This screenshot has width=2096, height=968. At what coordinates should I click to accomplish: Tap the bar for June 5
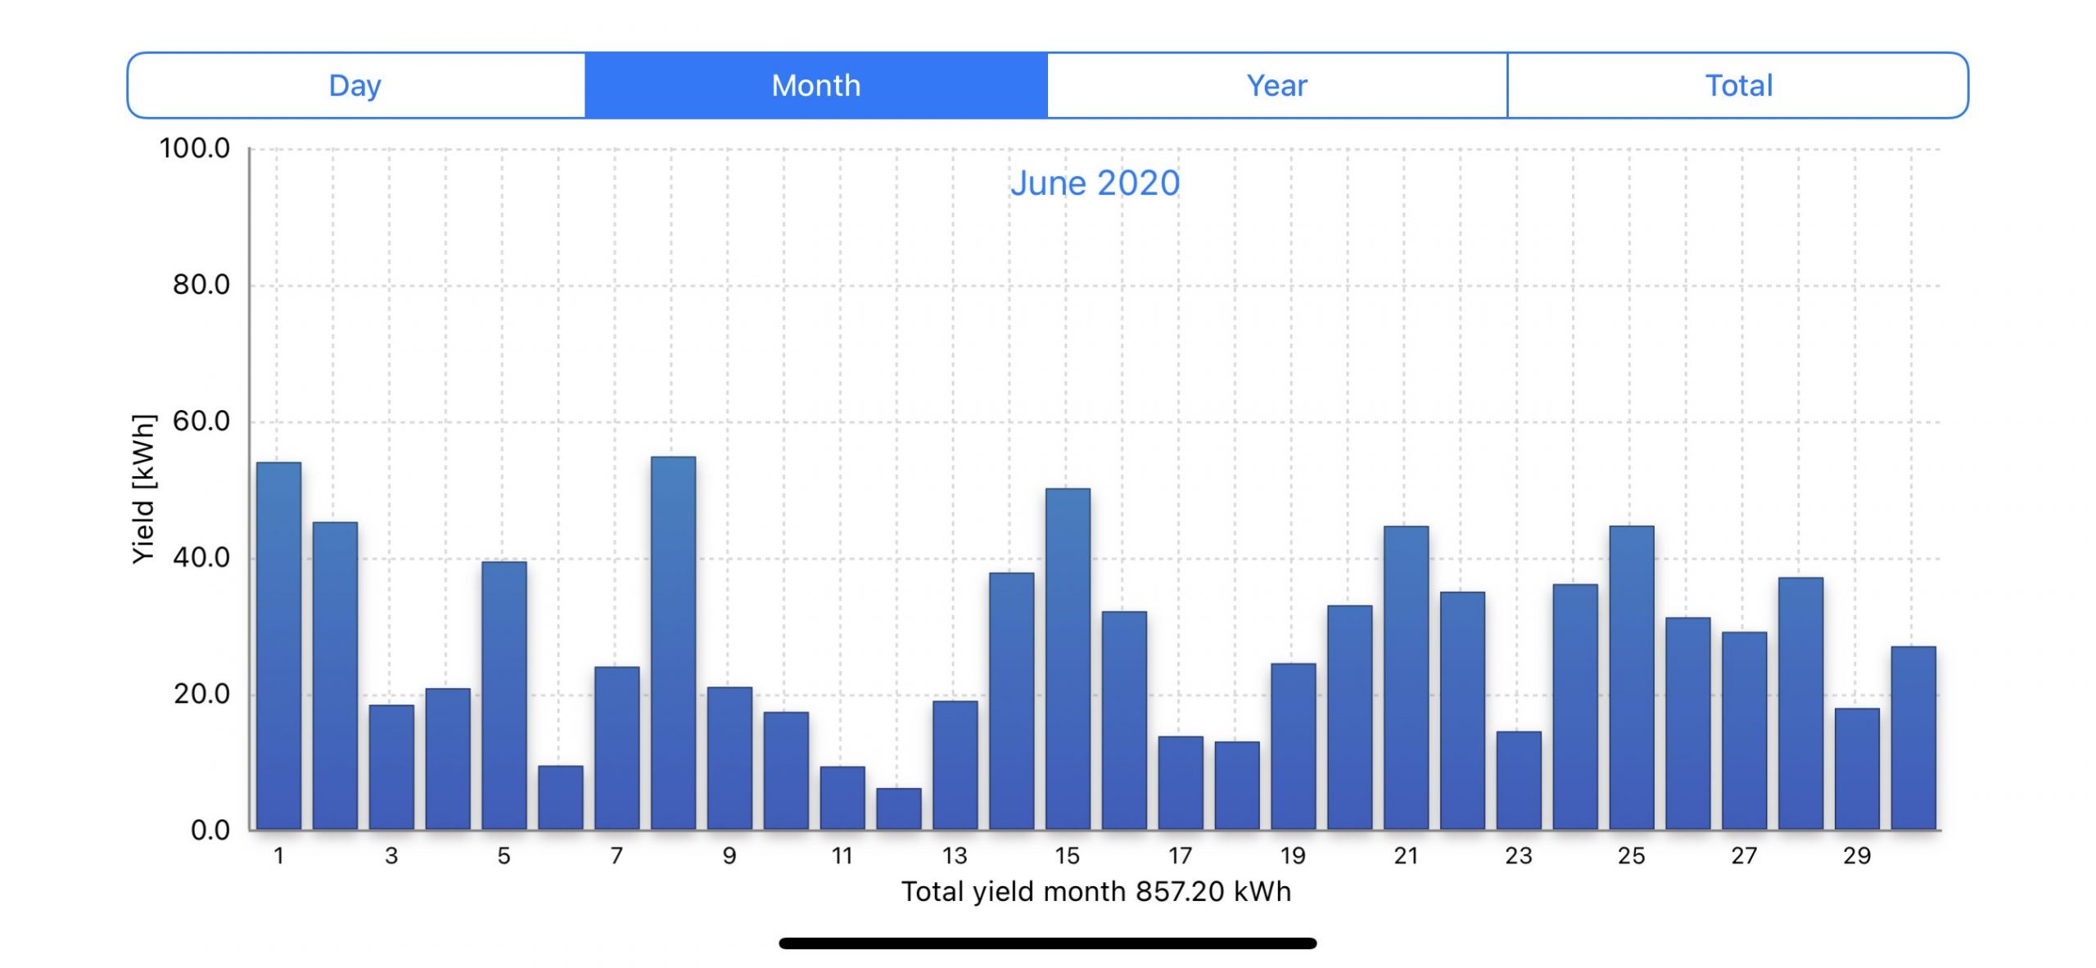click(504, 696)
